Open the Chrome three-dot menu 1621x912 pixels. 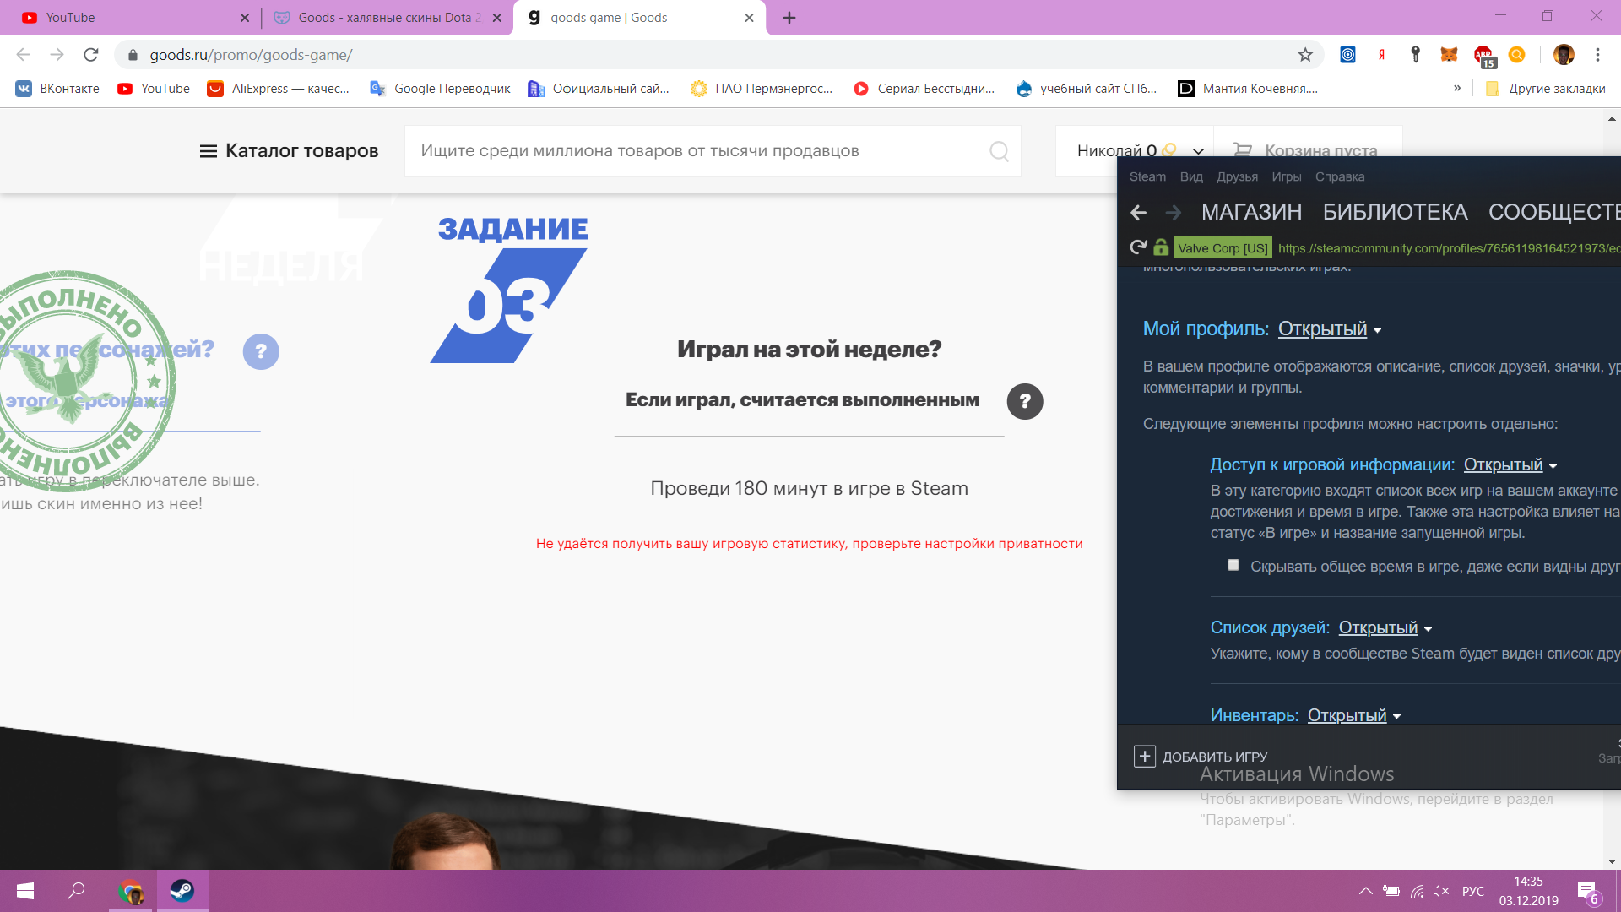[x=1597, y=55]
